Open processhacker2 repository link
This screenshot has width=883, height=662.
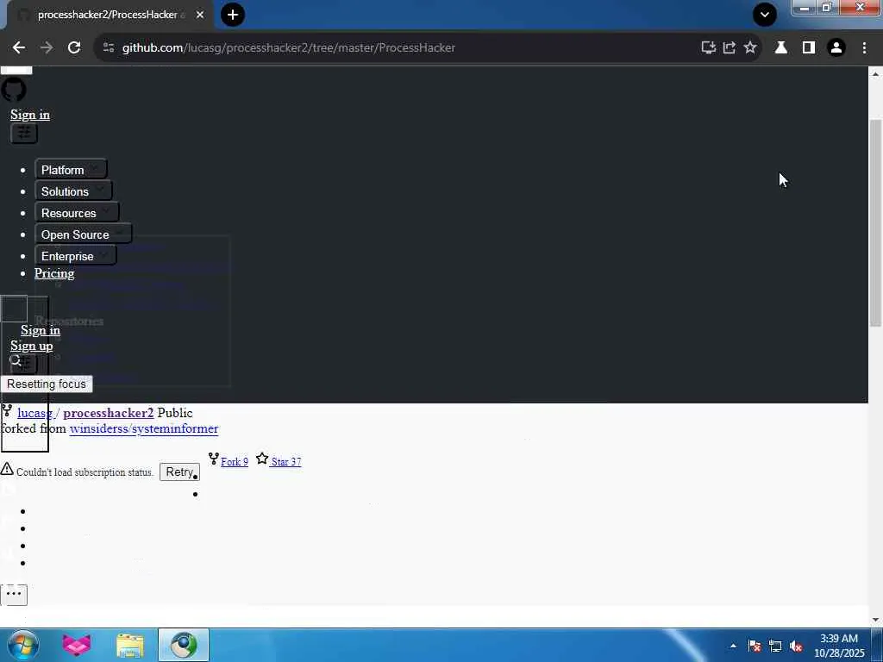[108, 413]
